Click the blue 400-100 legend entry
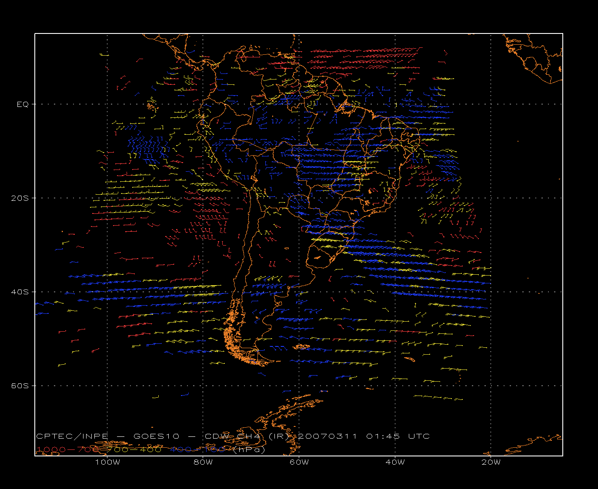This screenshot has height=489, width=598. click(198, 449)
